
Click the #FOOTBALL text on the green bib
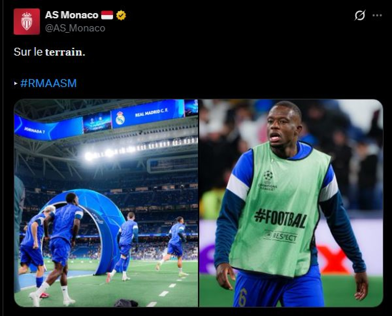[x=281, y=219]
